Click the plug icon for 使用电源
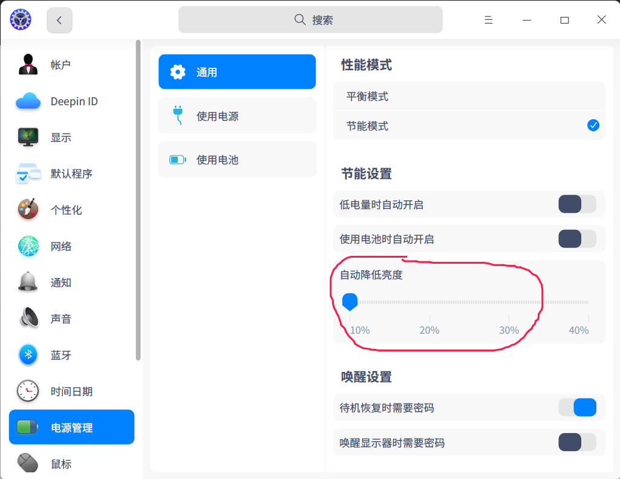Image resolution: width=620 pixels, height=479 pixels. (x=178, y=116)
